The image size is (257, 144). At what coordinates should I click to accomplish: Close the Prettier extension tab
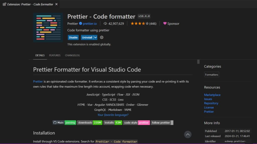pos(56,4)
